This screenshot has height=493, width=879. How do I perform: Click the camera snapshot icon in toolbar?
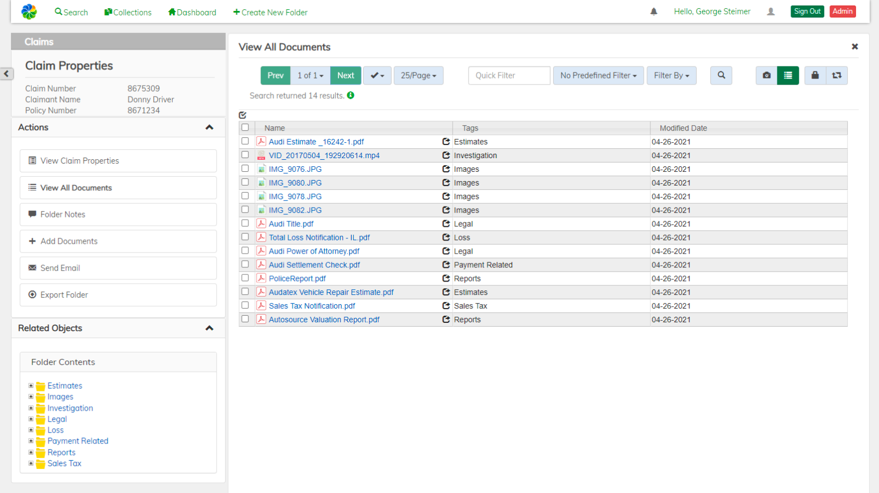tap(766, 75)
